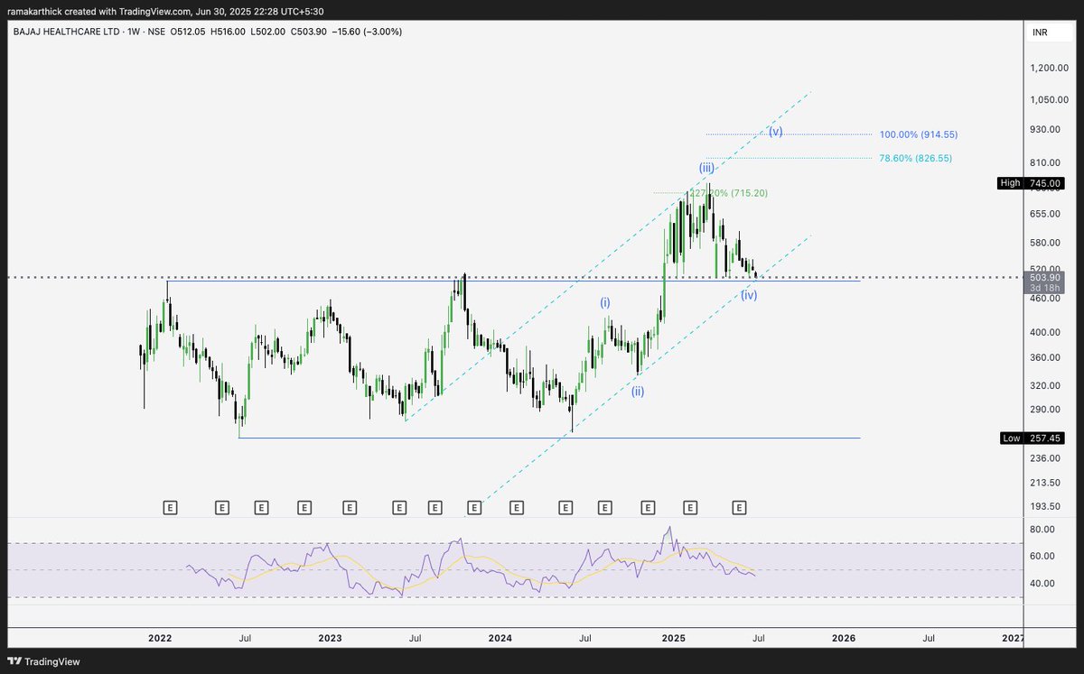
Task: Click the RSI 40.00 scale label
Action: point(1043,584)
